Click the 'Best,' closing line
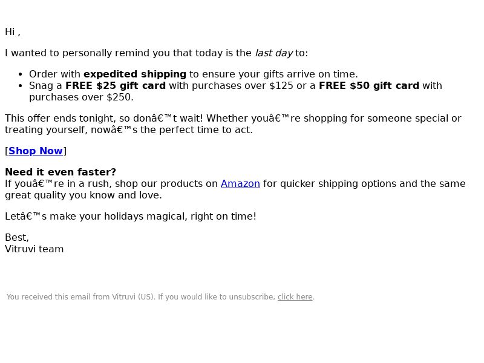This screenshot has height=363, width=484. (17, 238)
